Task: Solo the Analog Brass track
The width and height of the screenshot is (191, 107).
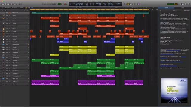Action: (x=8, y=76)
